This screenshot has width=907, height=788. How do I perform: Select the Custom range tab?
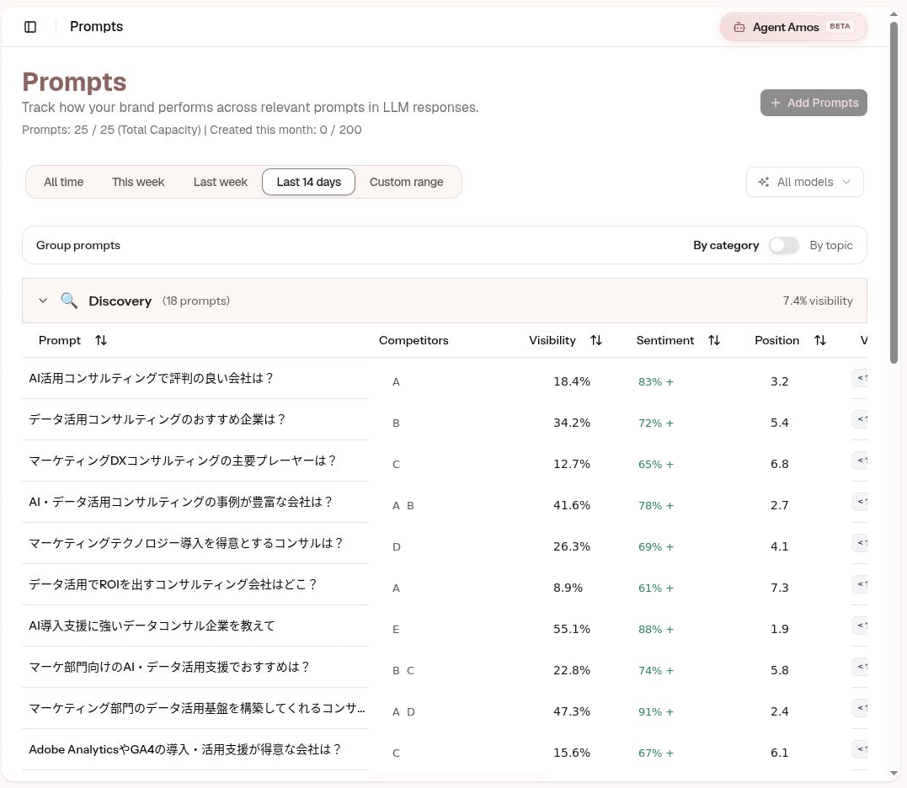407,182
